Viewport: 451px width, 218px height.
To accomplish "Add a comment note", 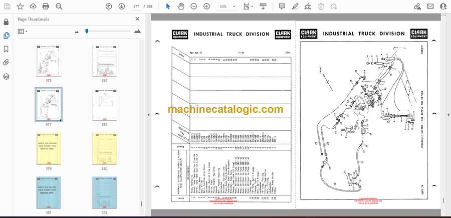I will [282, 7].
